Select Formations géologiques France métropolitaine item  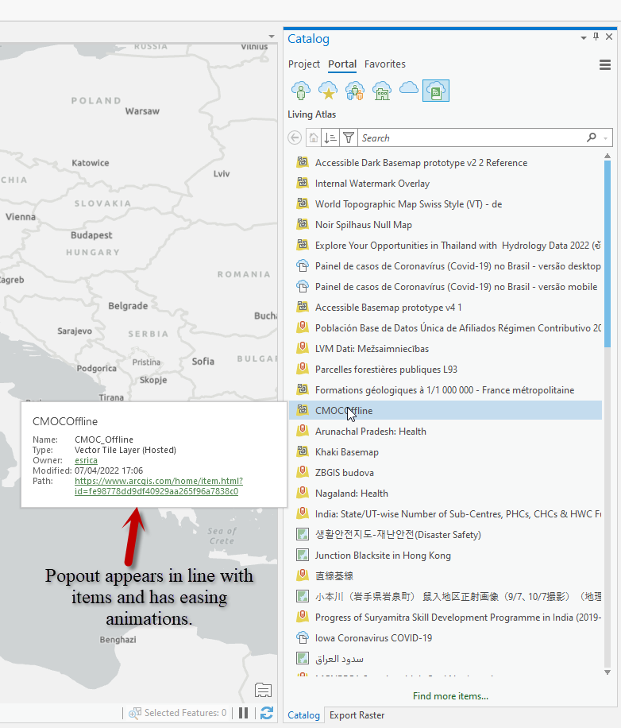445,390
